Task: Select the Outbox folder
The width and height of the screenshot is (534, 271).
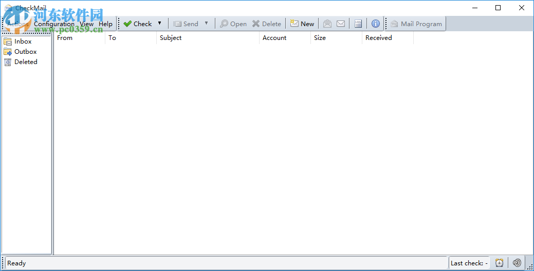Action: pyautogui.click(x=20, y=52)
